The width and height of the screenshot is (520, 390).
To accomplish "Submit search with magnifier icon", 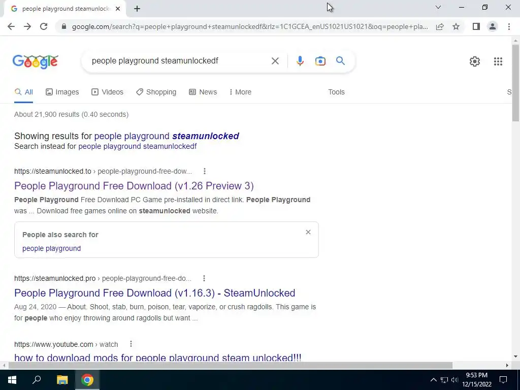I will (340, 61).
